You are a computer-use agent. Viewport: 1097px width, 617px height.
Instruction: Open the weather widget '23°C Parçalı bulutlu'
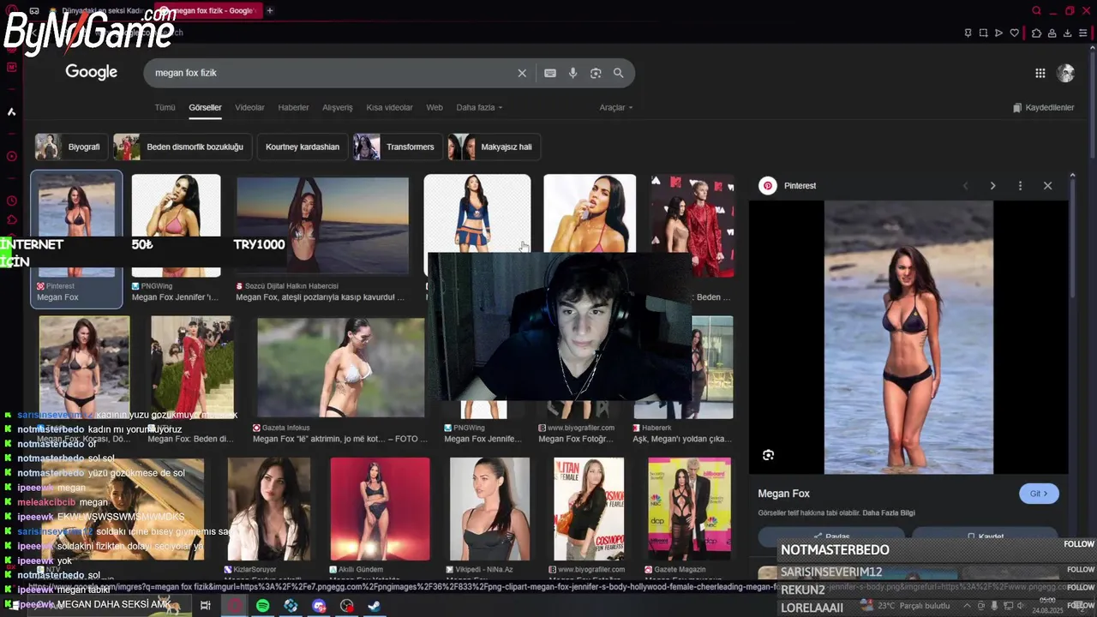903,606
